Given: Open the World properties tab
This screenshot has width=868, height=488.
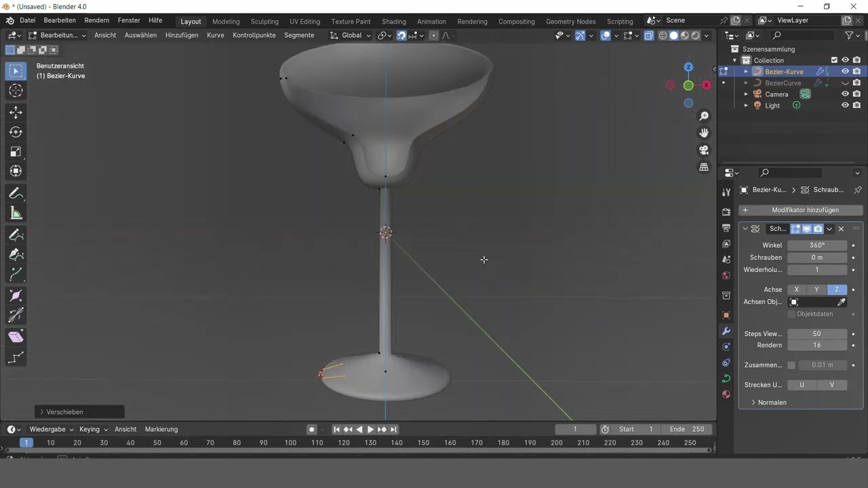Looking at the screenshot, I should pos(726,276).
